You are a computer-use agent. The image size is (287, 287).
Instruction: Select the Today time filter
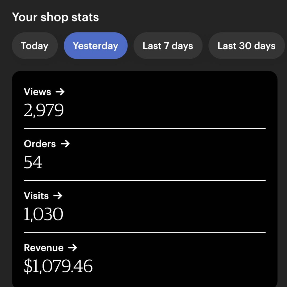tap(35, 46)
